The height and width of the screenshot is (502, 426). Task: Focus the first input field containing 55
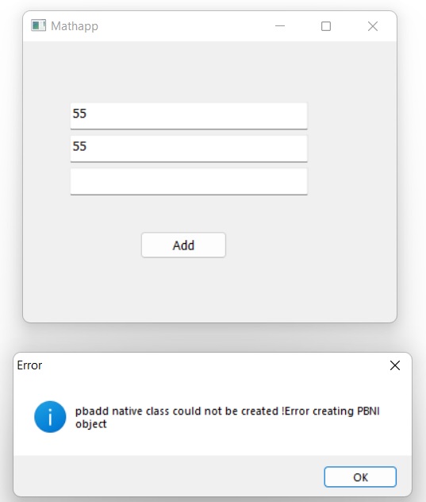tap(189, 116)
